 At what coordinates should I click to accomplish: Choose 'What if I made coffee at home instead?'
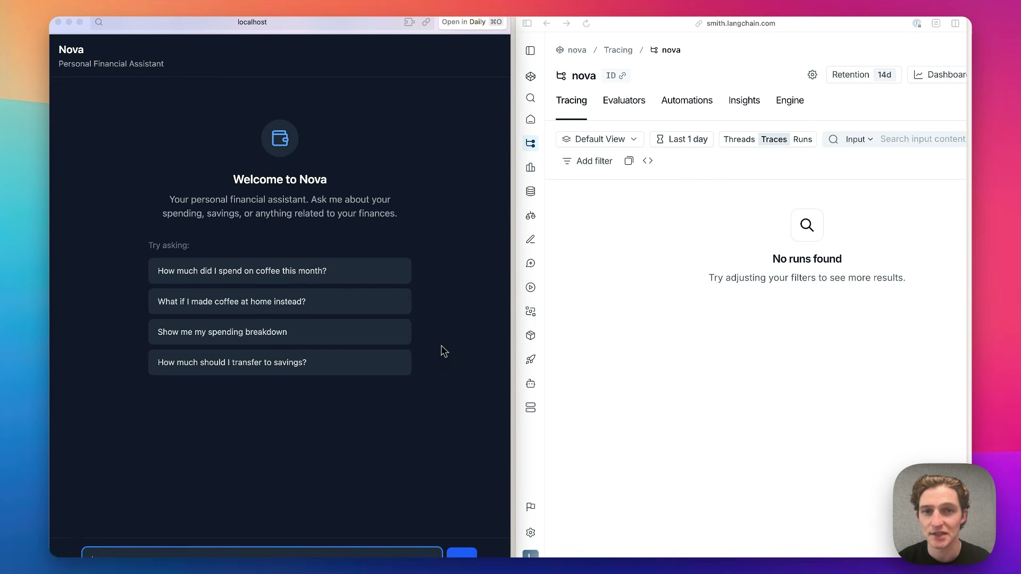280,301
